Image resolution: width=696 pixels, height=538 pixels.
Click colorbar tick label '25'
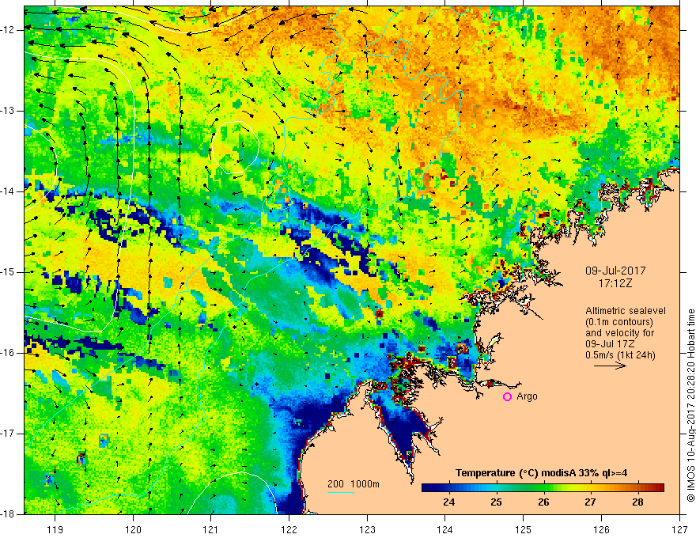coord(496,502)
